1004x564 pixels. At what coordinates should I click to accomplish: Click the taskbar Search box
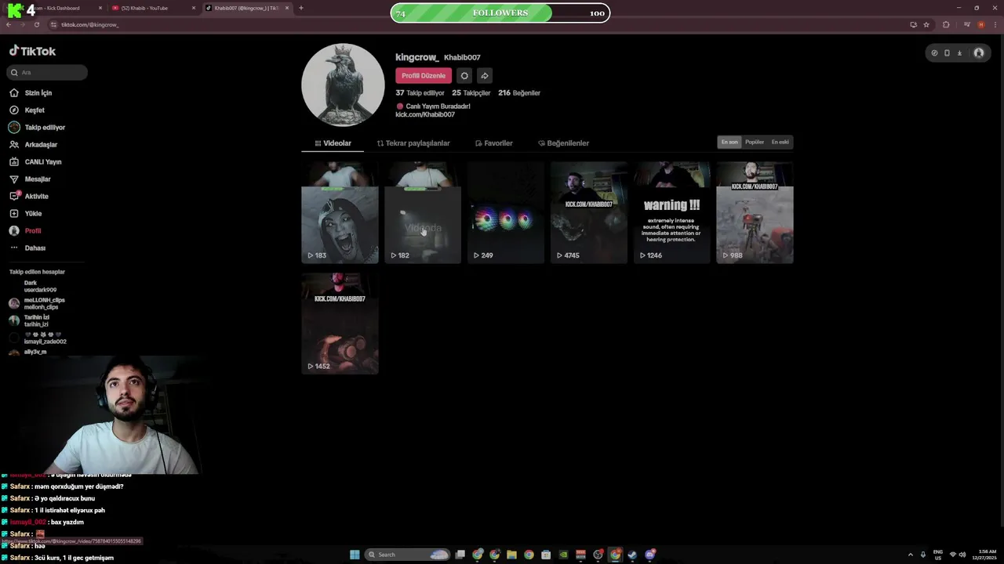(407, 555)
